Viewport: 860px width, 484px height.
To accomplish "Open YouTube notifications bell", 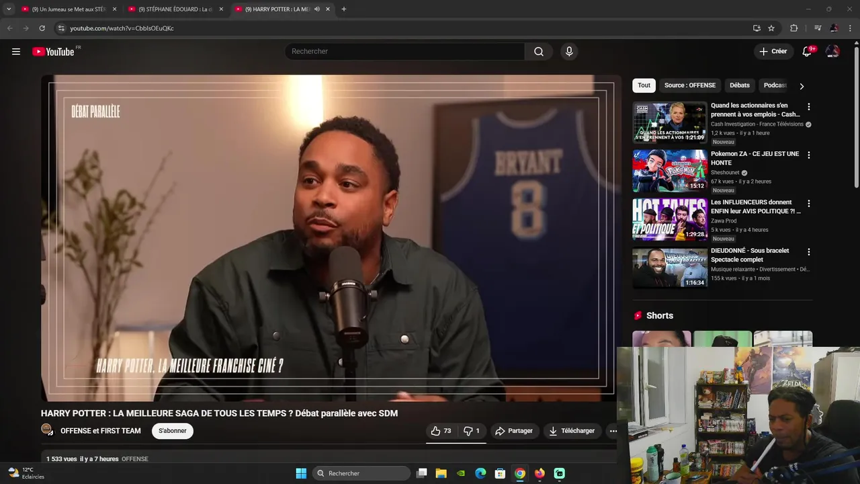I will point(808,51).
